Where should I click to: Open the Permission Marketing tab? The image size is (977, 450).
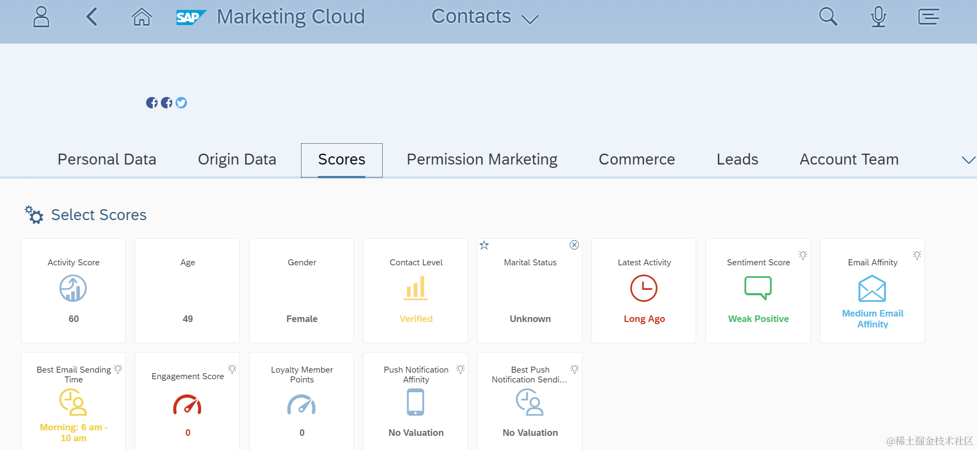[482, 160]
